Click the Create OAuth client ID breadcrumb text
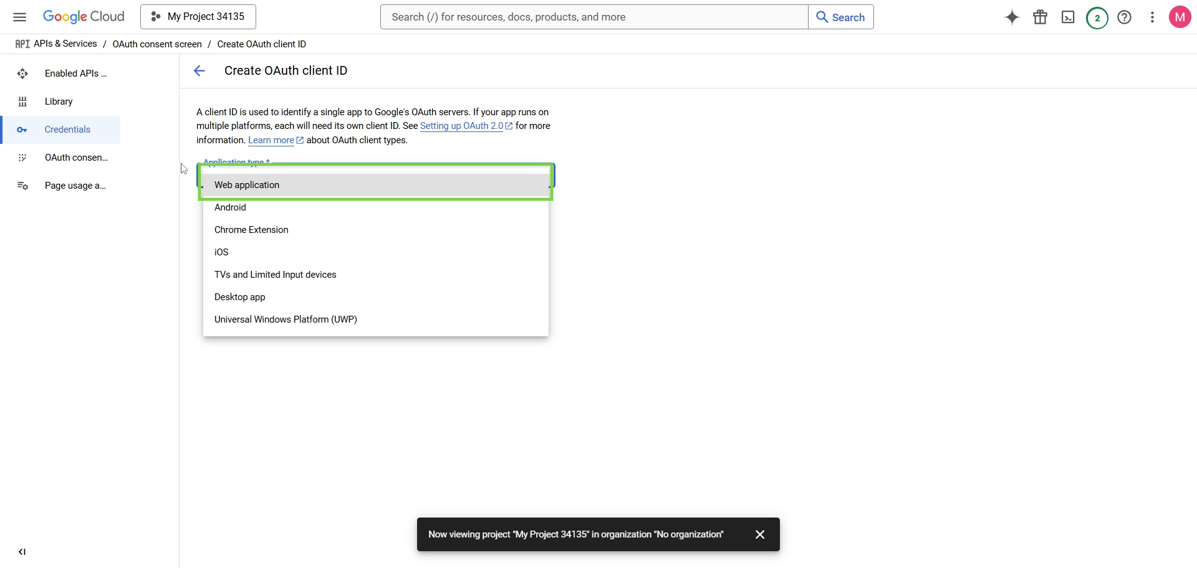Image resolution: width=1197 pixels, height=568 pixels. click(x=262, y=44)
